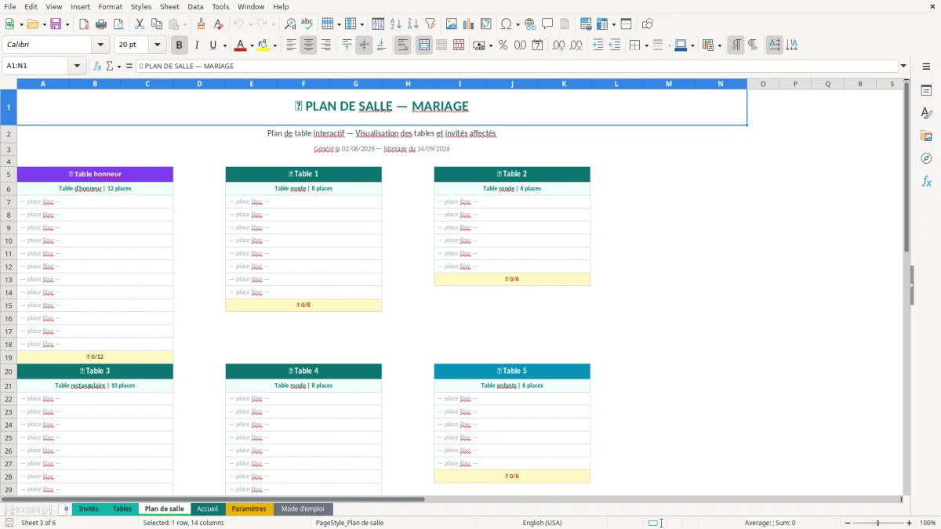Open the Font Name dropdown
Viewport: 941px width, 529px height.
point(100,45)
